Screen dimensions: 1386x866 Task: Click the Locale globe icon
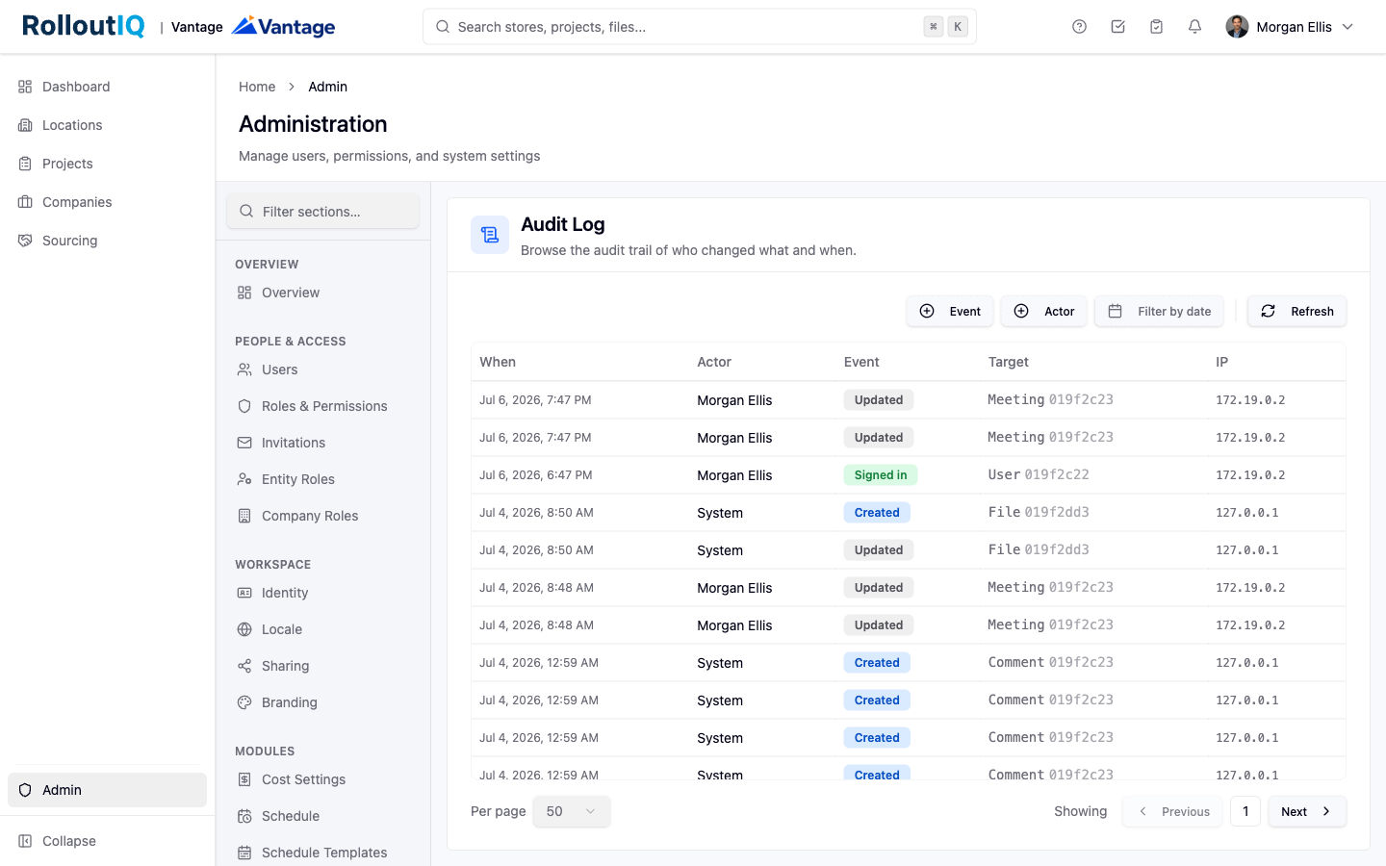[244, 629]
